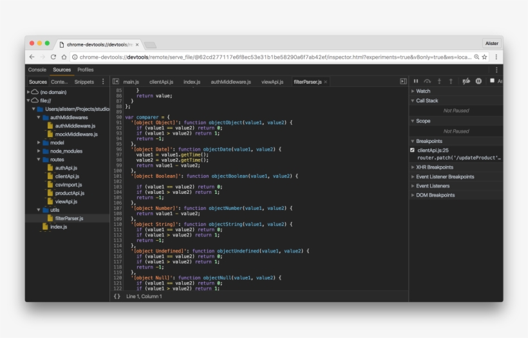Collapse the authMiddlewares folder
Screen dimensions: 528x338
(x=39, y=117)
